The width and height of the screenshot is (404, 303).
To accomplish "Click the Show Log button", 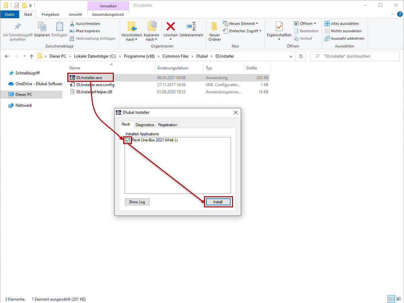I will 137,202.
